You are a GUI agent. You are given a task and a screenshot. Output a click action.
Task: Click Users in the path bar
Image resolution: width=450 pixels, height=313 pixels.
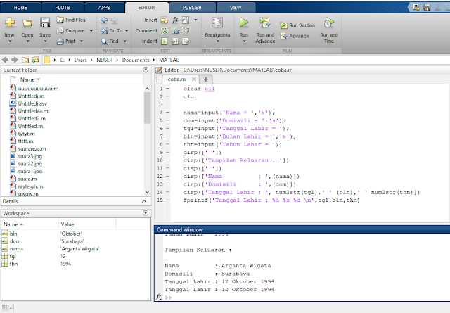pos(80,60)
